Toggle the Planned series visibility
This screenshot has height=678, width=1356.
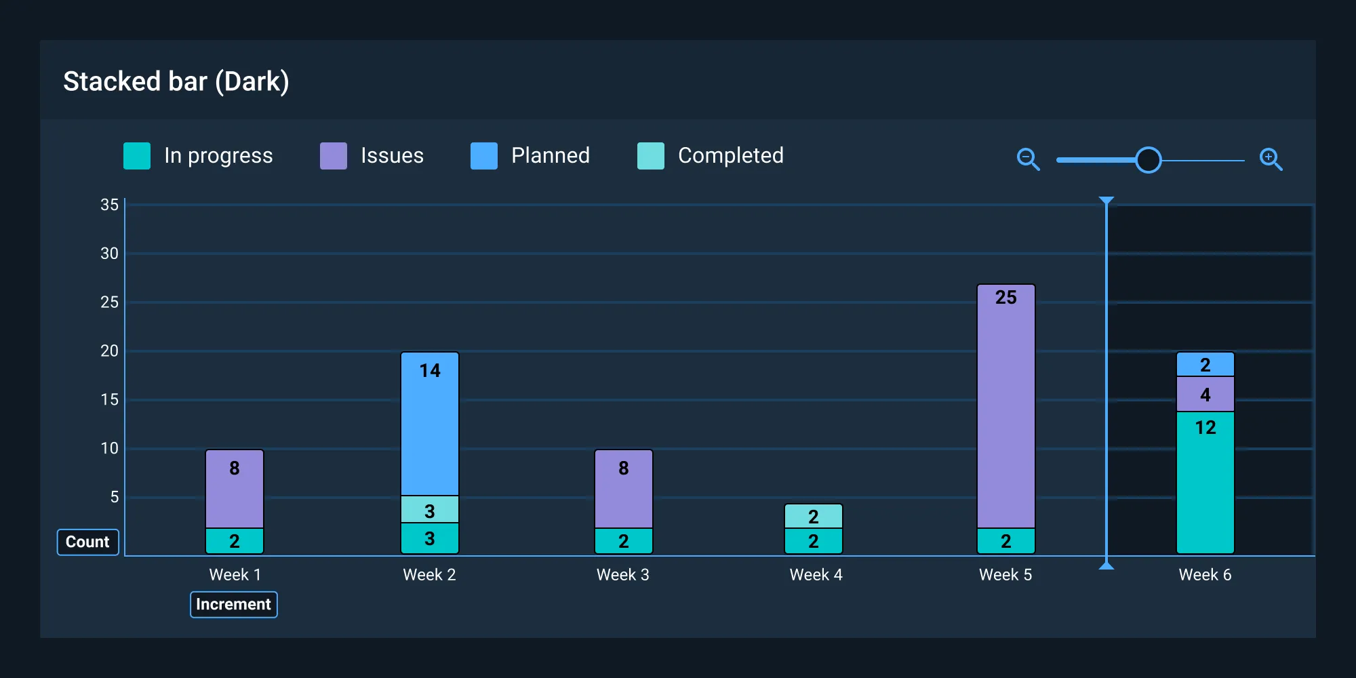549,156
